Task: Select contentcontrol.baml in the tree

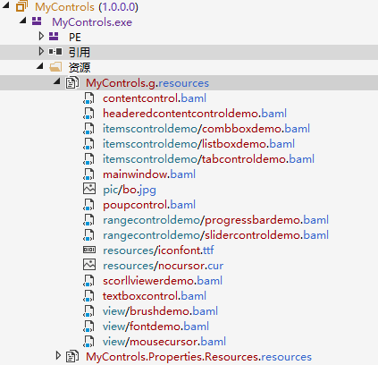Action: (x=155, y=98)
